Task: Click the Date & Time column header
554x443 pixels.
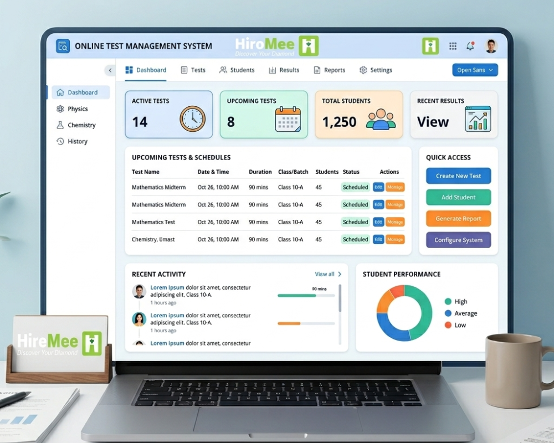Action: click(213, 172)
